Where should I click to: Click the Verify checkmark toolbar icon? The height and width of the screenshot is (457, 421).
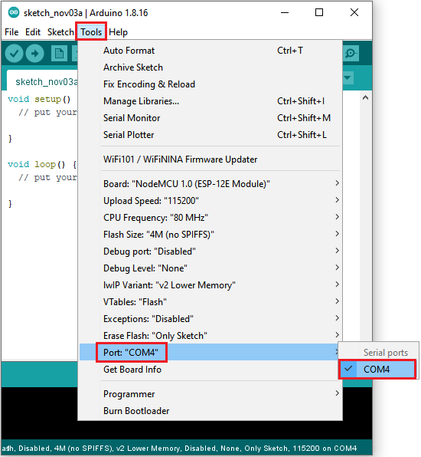[x=14, y=54]
